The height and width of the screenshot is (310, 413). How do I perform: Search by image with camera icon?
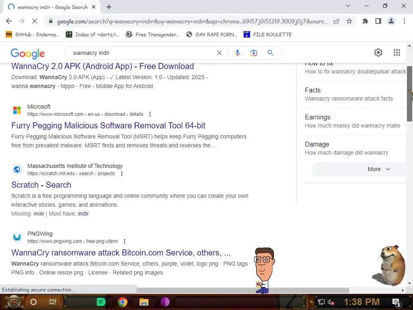[254, 53]
